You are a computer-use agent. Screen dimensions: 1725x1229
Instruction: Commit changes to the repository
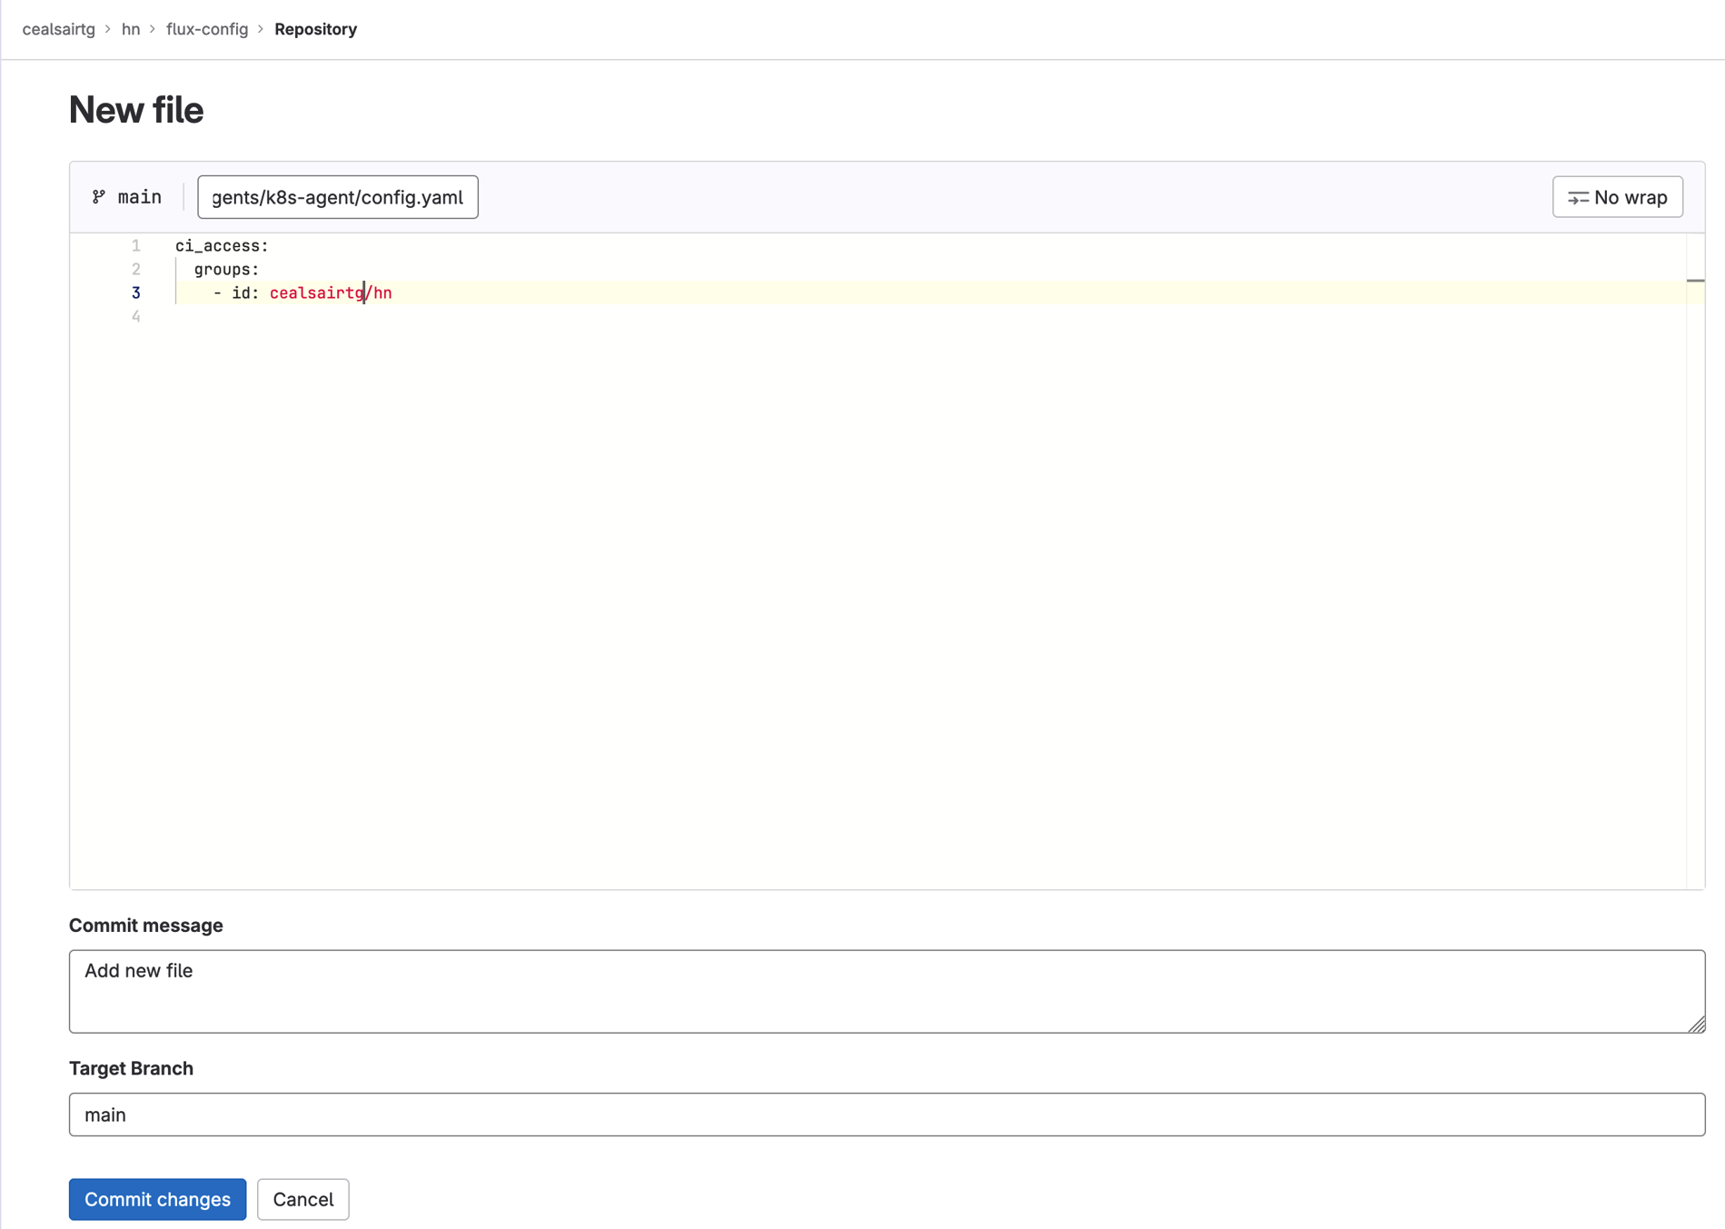[x=156, y=1199]
